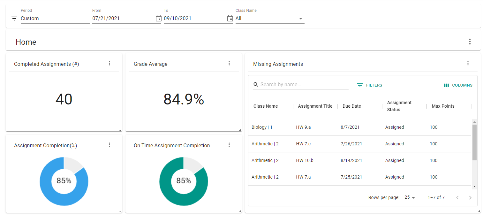Open the Period dropdown set to Custom
This screenshot has height=215, width=483.
55,19
